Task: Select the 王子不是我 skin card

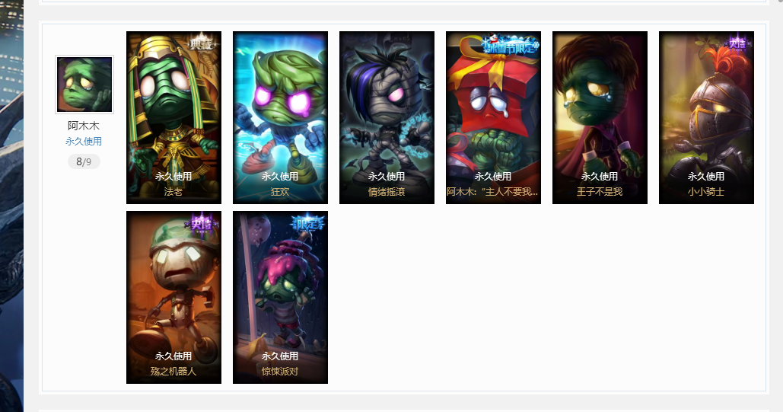Action: (x=600, y=117)
